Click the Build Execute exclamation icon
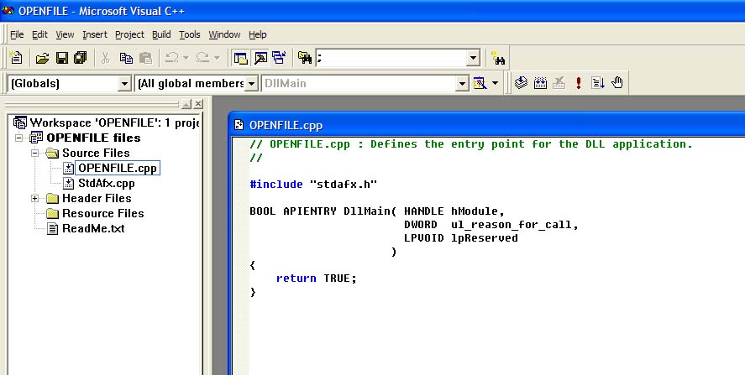The image size is (745, 375). tap(578, 83)
